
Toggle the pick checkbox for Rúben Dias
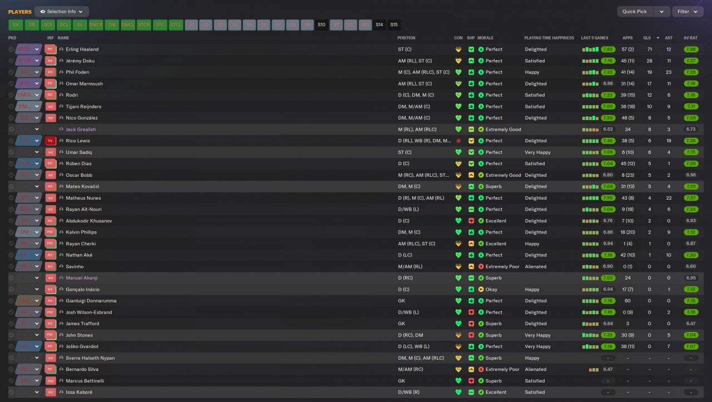pos(11,163)
